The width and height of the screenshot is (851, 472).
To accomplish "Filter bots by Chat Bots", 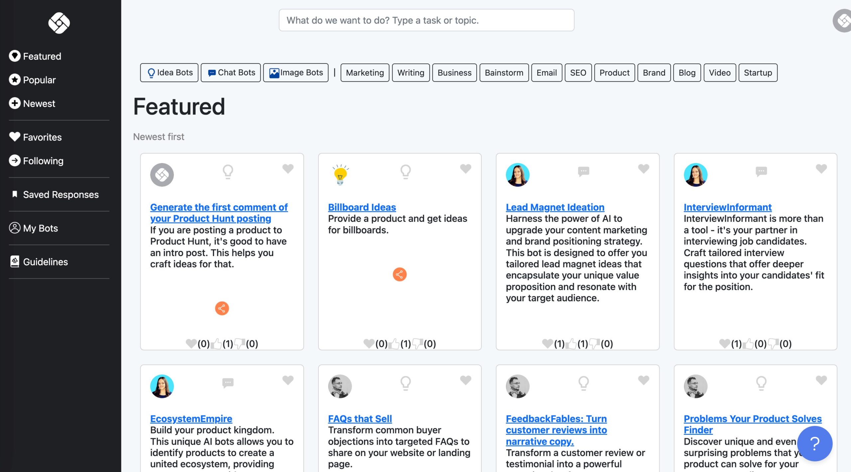I will (231, 72).
